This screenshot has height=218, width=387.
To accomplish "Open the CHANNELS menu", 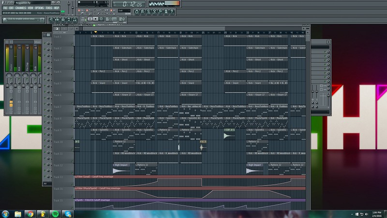I will click(x=20, y=8).
